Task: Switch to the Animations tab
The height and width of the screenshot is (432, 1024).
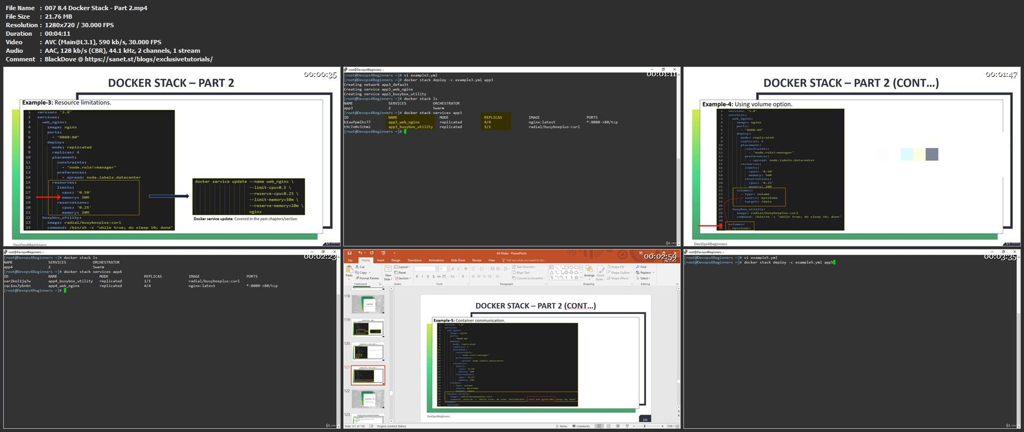Action: click(436, 260)
